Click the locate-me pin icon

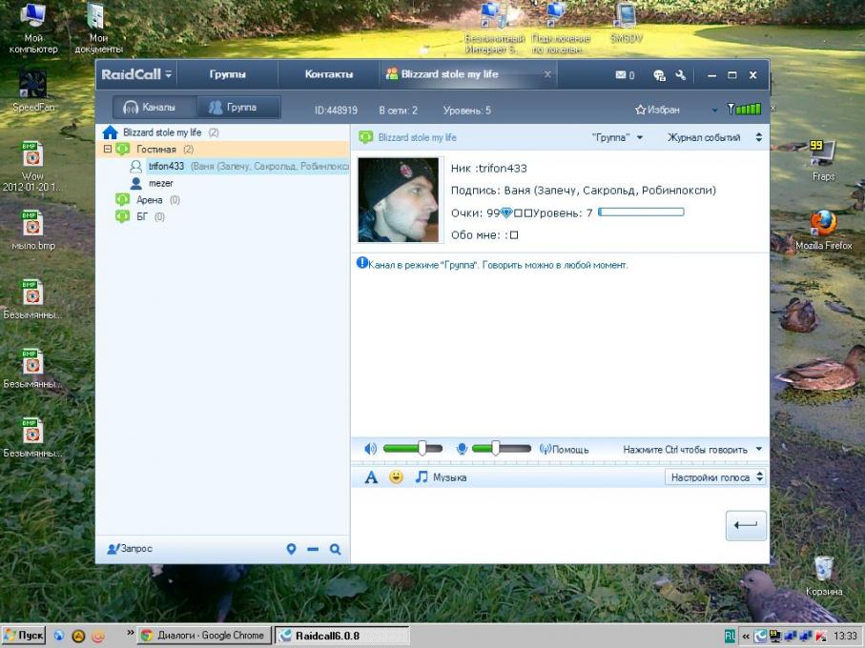tap(292, 549)
